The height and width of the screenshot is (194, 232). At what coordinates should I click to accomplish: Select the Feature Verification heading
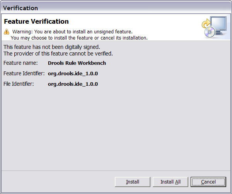pos(36,22)
